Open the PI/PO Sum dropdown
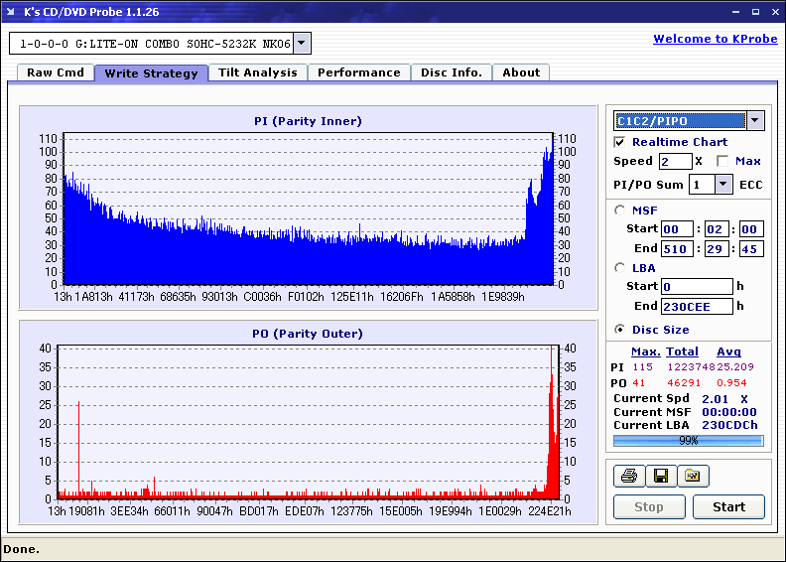 [722, 184]
